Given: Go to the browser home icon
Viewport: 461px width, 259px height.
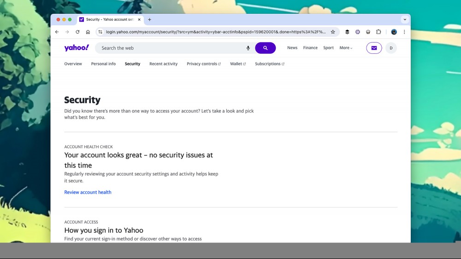Looking at the screenshot, I should (x=88, y=32).
